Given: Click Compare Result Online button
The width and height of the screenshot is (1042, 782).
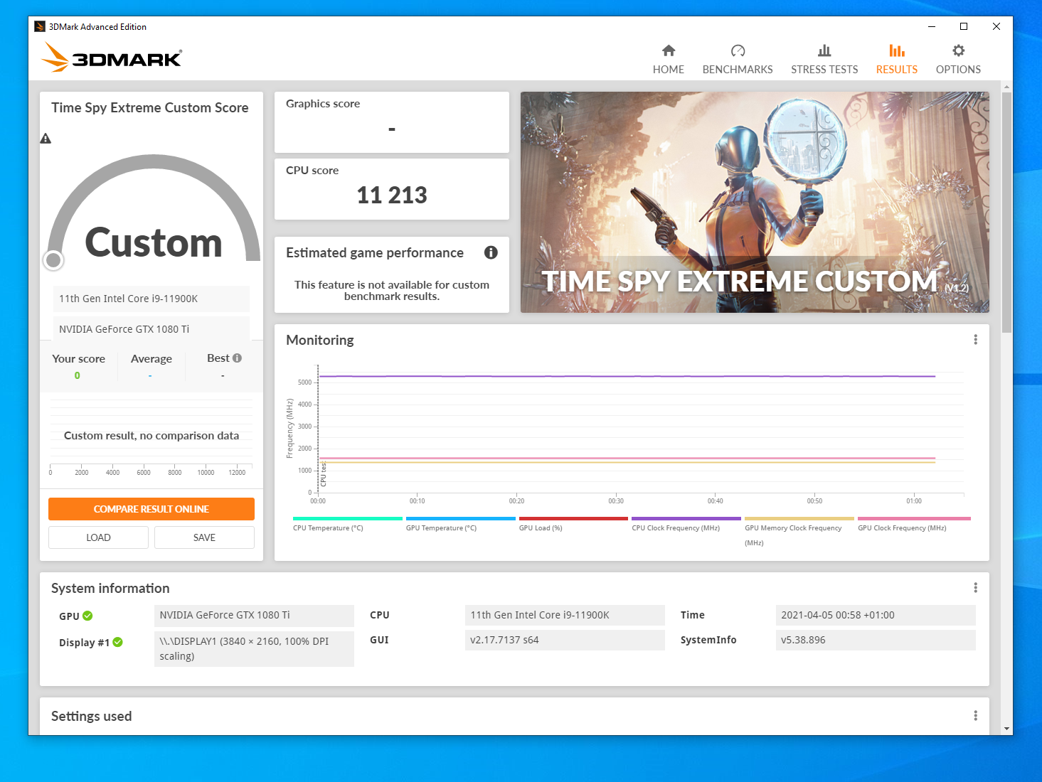Looking at the screenshot, I should pyautogui.click(x=151, y=509).
